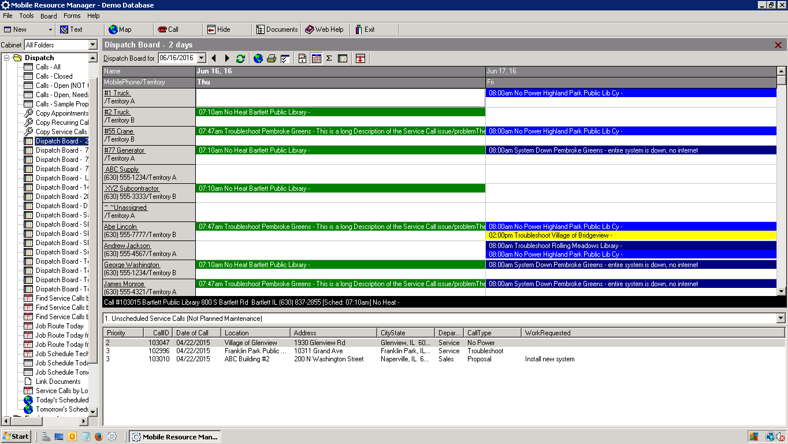Viewport: 788px width, 444px height.
Task: Open Web Help from the toolbar
Action: tap(325, 29)
